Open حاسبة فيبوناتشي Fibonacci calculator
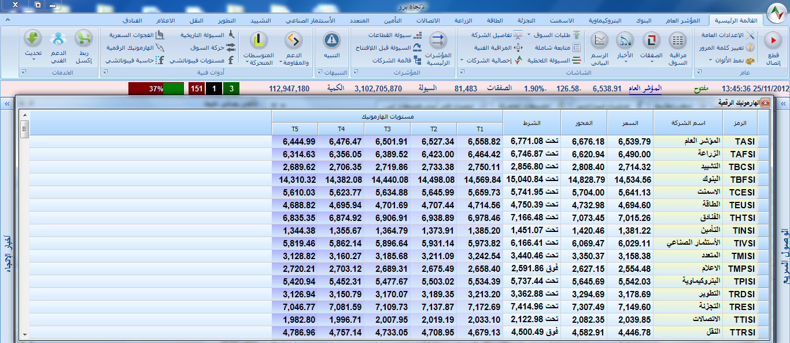This screenshot has width=790, height=343. (136, 60)
